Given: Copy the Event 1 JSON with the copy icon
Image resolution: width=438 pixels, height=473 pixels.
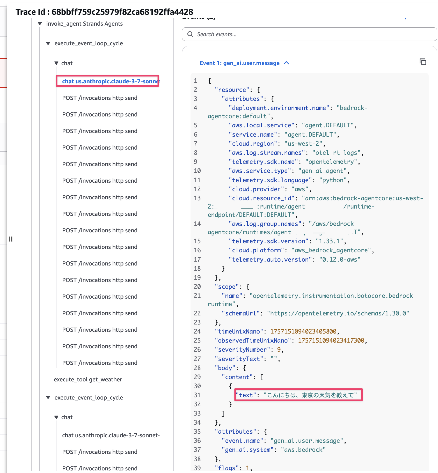Looking at the screenshot, I should pos(423,62).
